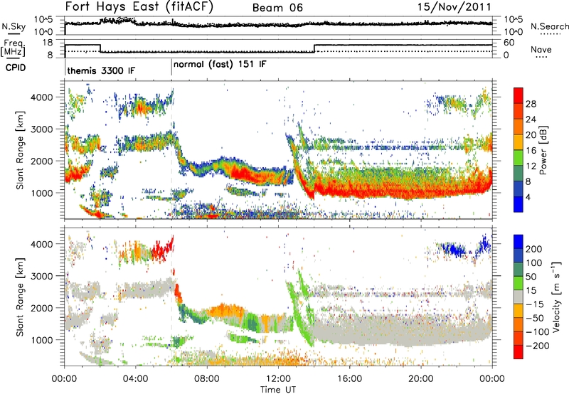This screenshot has width=569, height=394.
Task: Click the "60" tick on the Nave axis
Action: [x=509, y=43]
